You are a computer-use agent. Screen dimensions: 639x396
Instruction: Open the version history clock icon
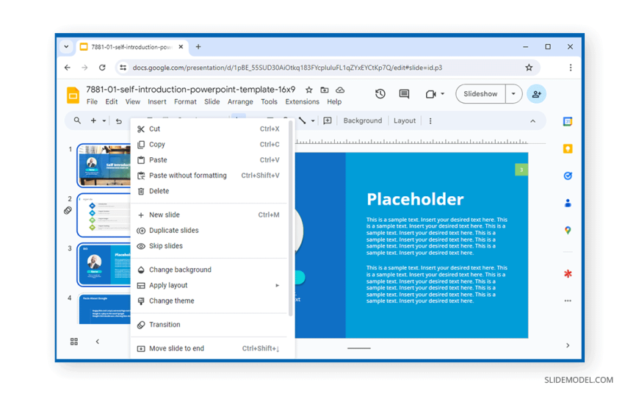380,94
